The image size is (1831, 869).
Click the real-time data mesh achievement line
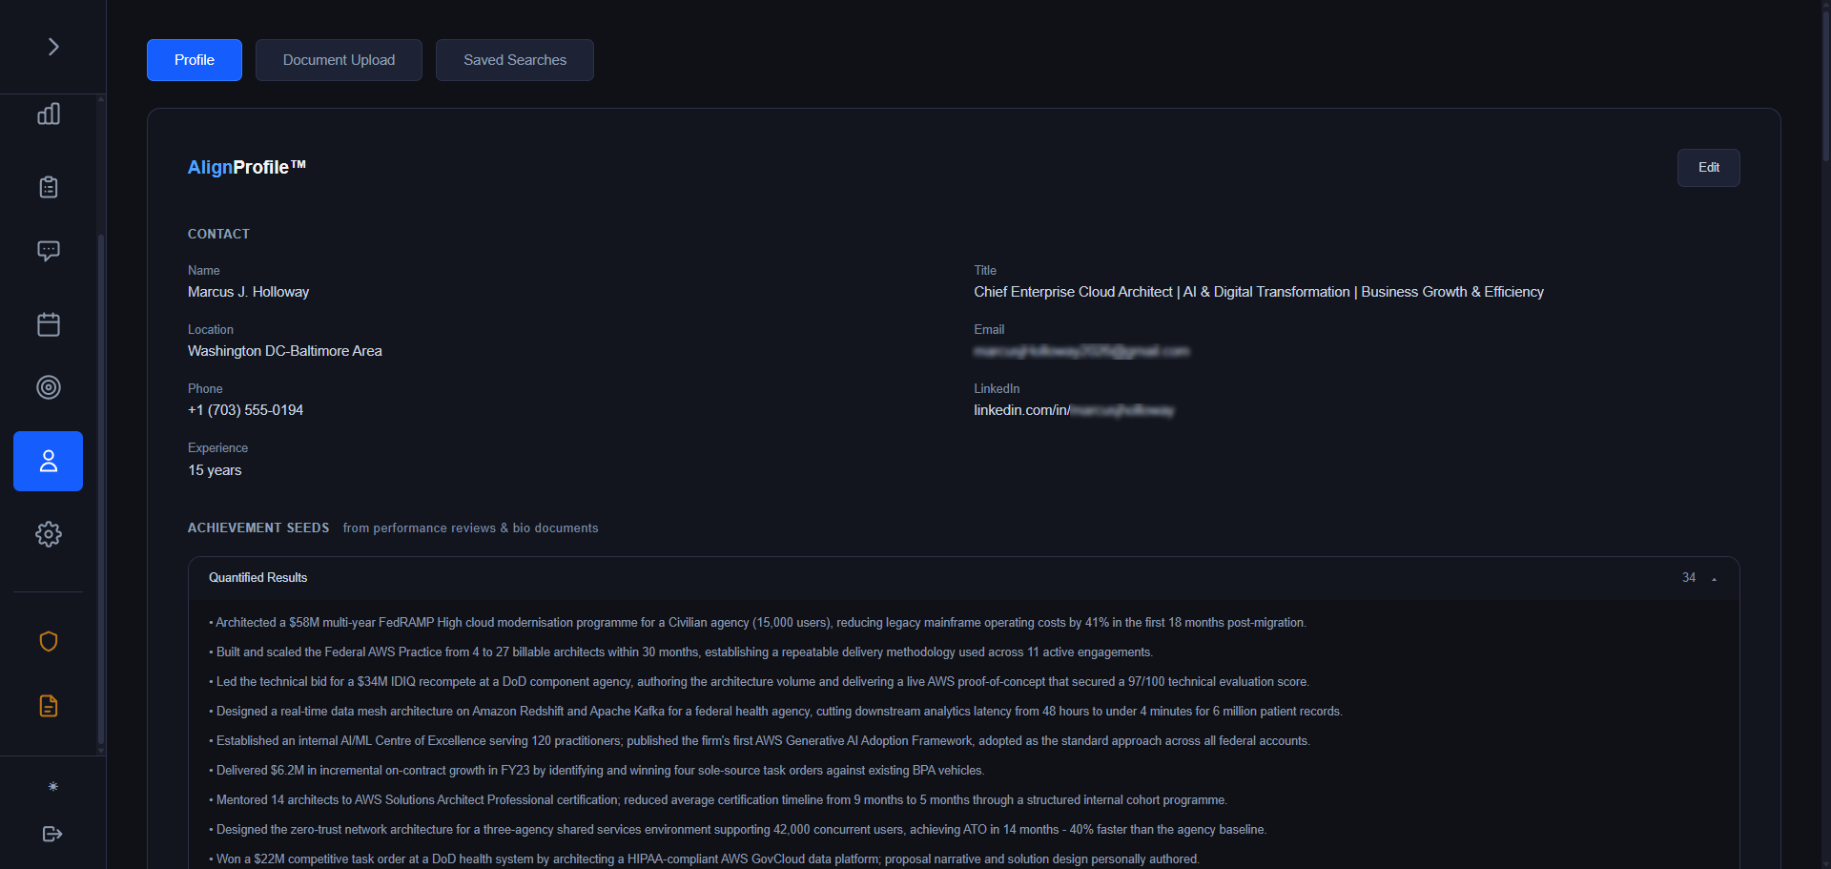coord(775,712)
